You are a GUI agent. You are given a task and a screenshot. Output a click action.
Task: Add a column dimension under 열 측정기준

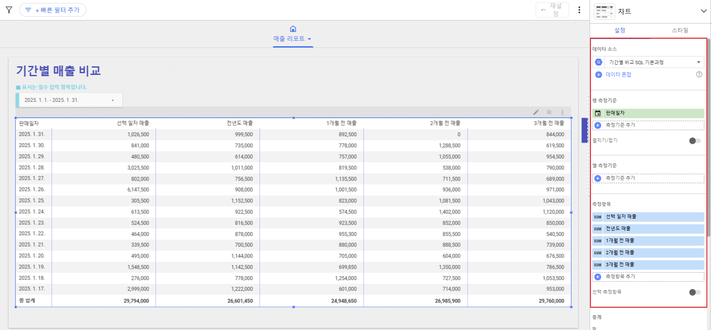tap(648, 178)
